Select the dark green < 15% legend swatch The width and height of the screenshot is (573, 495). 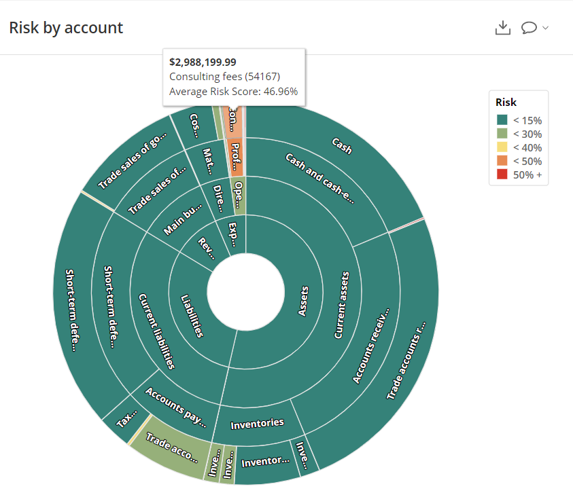pyautogui.click(x=502, y=121)
